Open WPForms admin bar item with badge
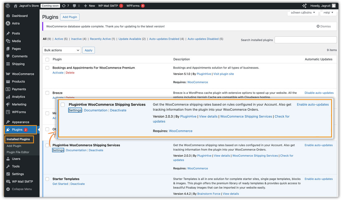This screenshot has width=342, height=200. click(136, 6)
